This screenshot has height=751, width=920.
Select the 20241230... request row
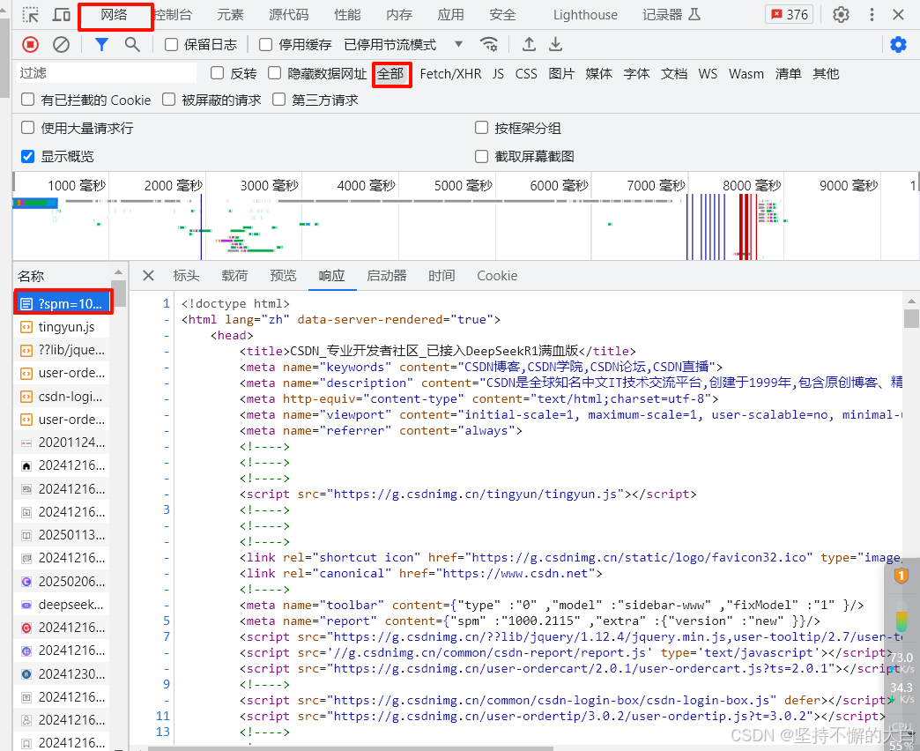(62, 674)
